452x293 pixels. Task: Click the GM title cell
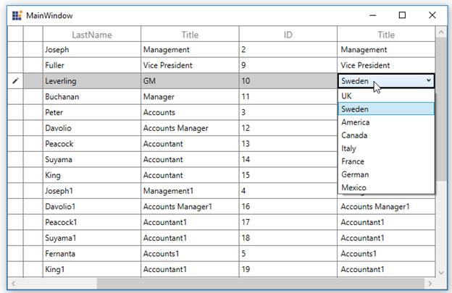tap(190, 81)
